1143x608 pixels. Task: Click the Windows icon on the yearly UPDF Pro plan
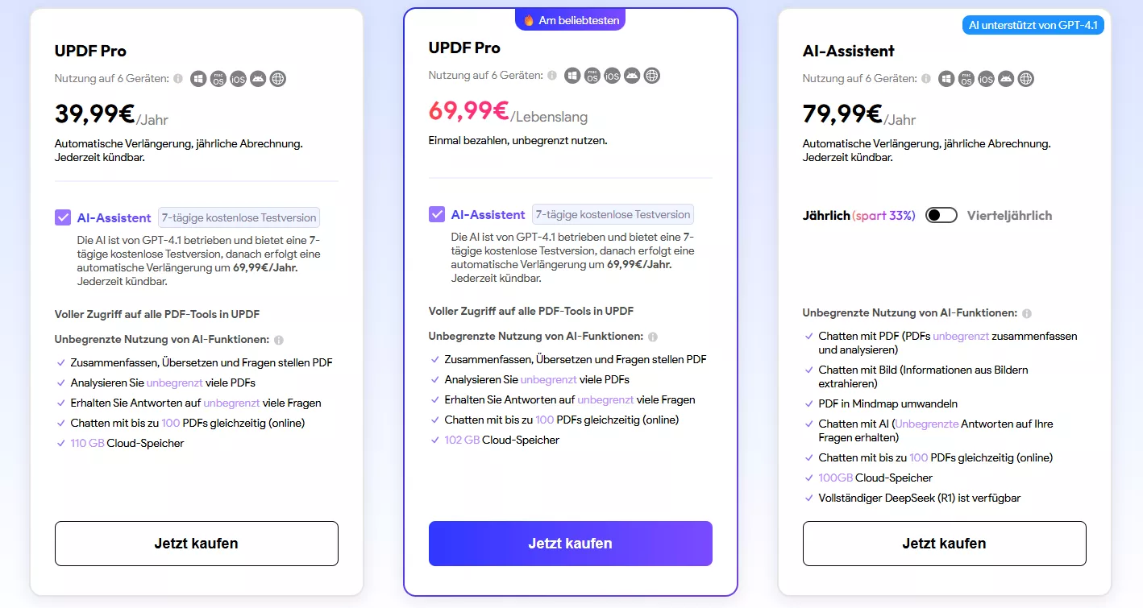coord(198,78)
